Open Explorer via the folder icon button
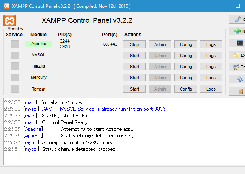The image size is (245, 174). pyautogui.click(x=237, y=55)
